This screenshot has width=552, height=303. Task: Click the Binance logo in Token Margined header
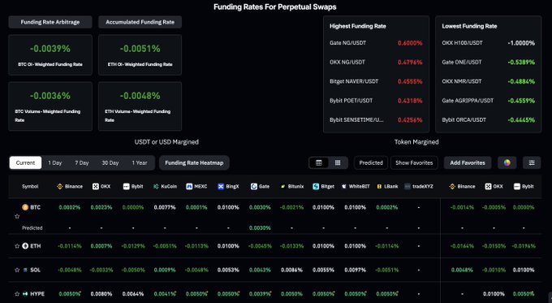[452, 186]
